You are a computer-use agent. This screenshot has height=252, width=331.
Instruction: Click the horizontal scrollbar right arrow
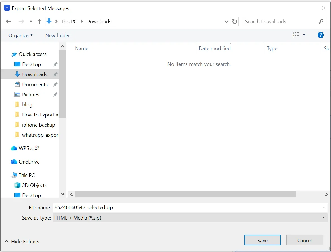(326, 194)
